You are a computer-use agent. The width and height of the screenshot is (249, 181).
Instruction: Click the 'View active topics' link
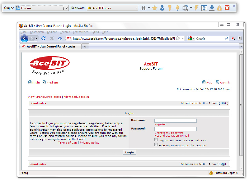(x=77, y=97)
